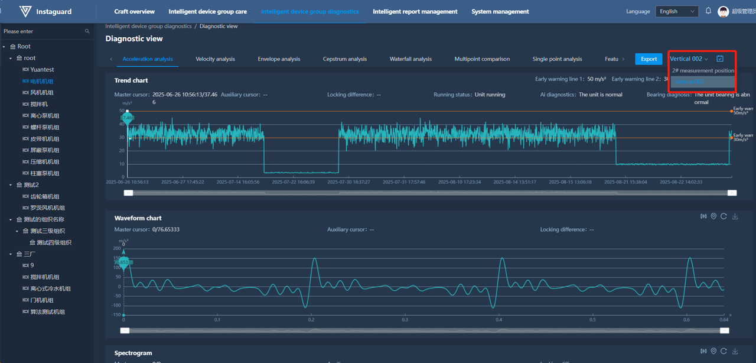The width and height of the screenshot is (756, 363).
Task: Click the trend chart zoom slider's left handle
Action: tap(128, 193)
